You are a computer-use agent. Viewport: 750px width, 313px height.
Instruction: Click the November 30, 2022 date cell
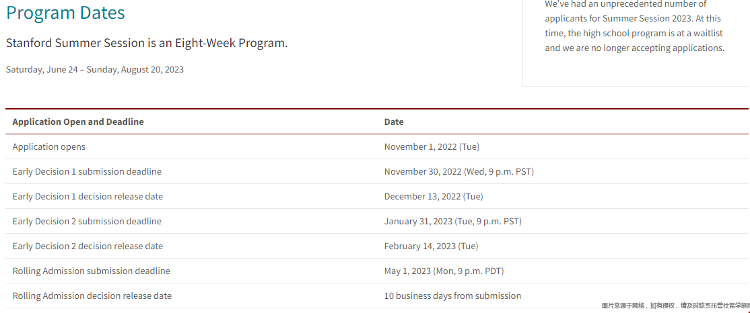coord(458,171)
